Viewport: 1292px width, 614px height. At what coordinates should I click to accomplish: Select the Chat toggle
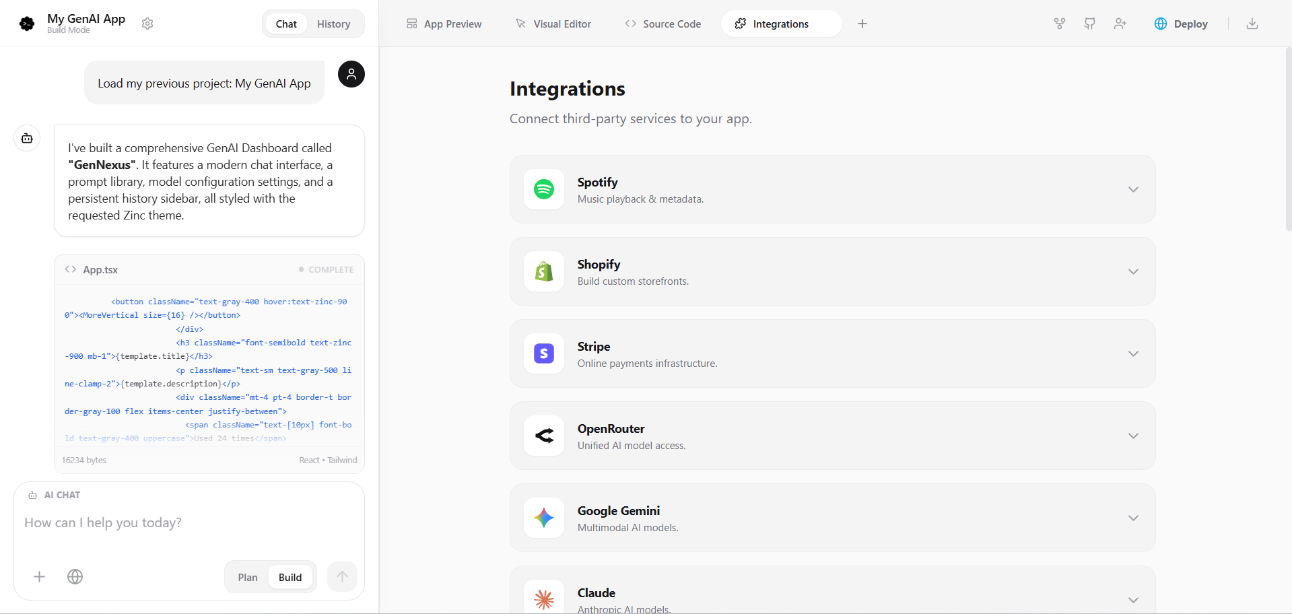pos(285,24)
